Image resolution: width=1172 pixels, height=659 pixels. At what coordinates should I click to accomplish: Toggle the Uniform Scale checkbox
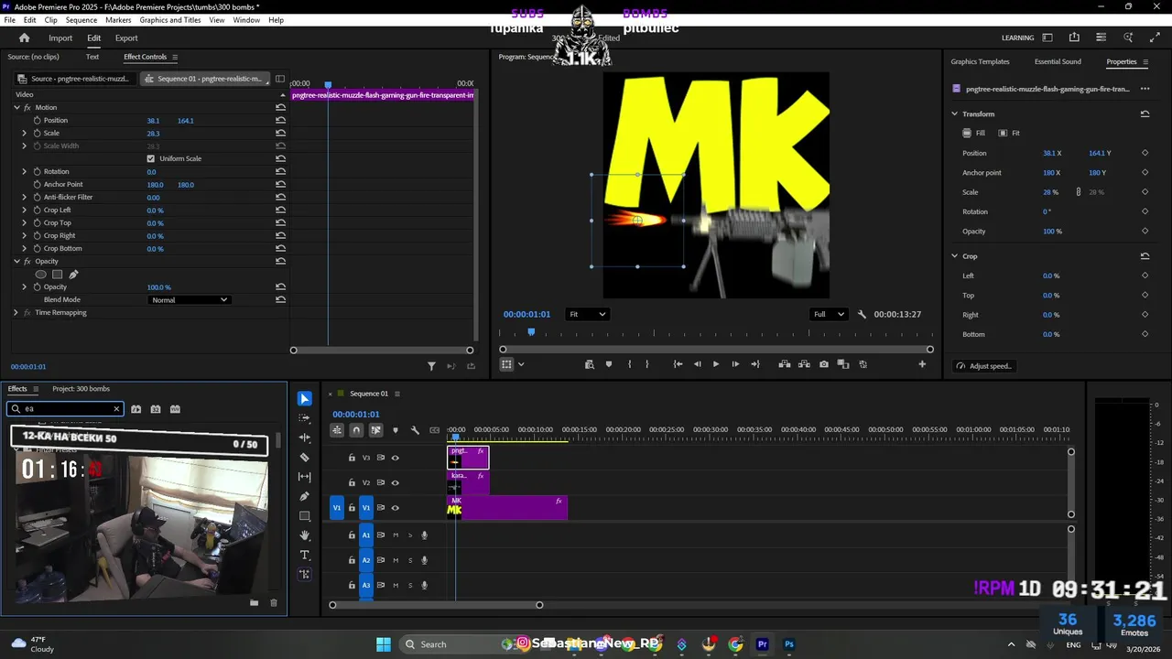pyautogui.click(x=151, y=158)
